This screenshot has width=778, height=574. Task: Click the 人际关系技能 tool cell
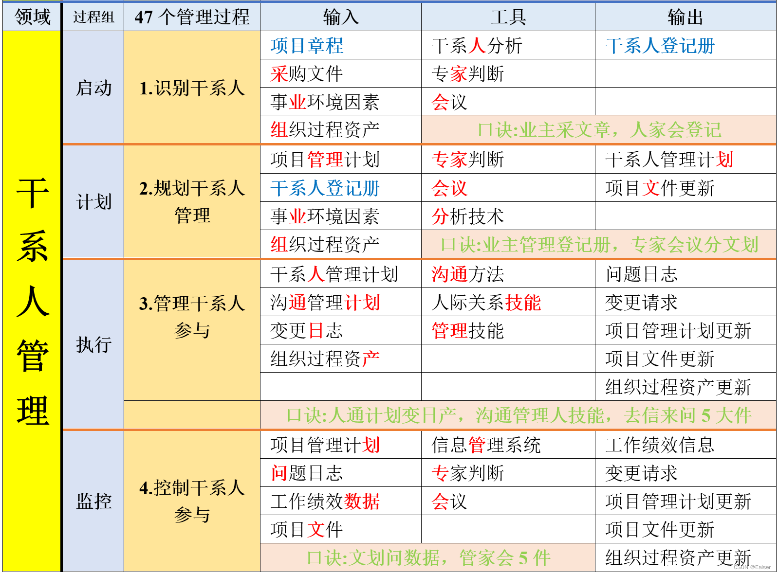click(x=508, y=302)
